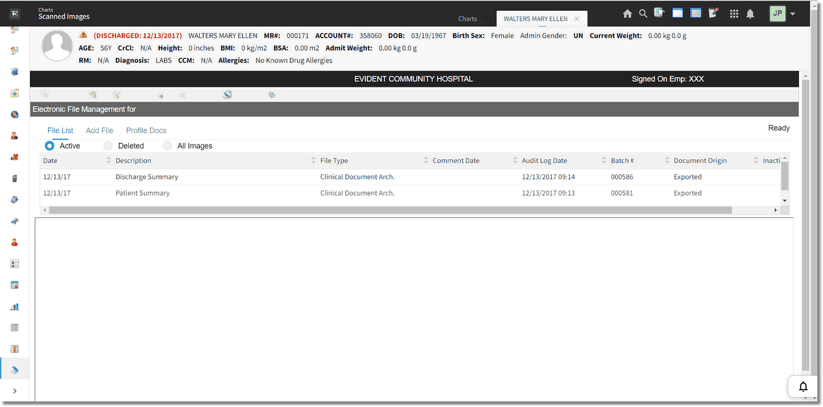The width and height of the screenshot is (823, 407).
Task: Click the globe icon in left sidebar
Action: point(15,114)
